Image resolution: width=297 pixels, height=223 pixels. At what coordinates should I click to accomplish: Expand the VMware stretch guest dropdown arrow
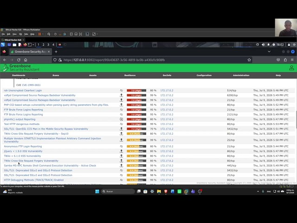97,34
